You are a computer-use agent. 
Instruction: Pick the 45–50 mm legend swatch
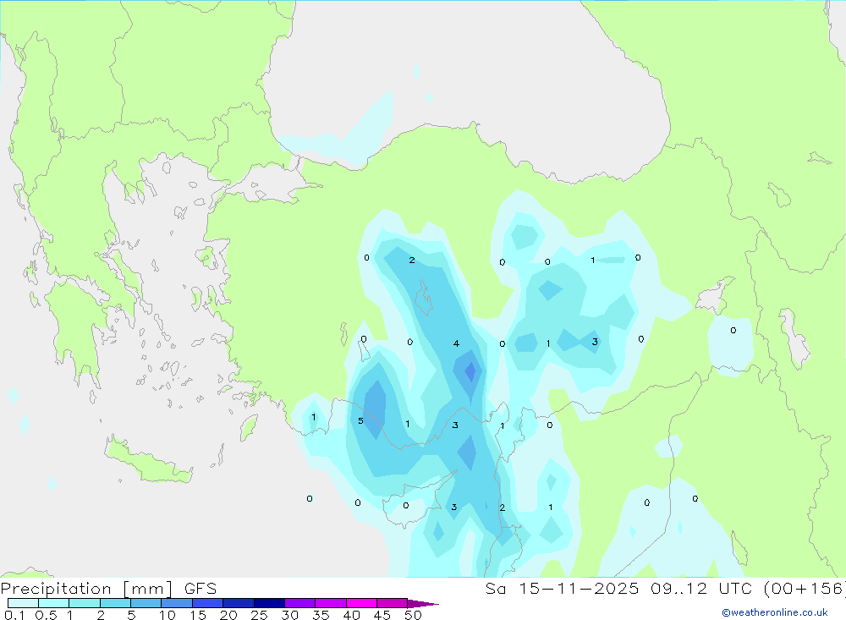pyautogui.click(x=392, y=603)
